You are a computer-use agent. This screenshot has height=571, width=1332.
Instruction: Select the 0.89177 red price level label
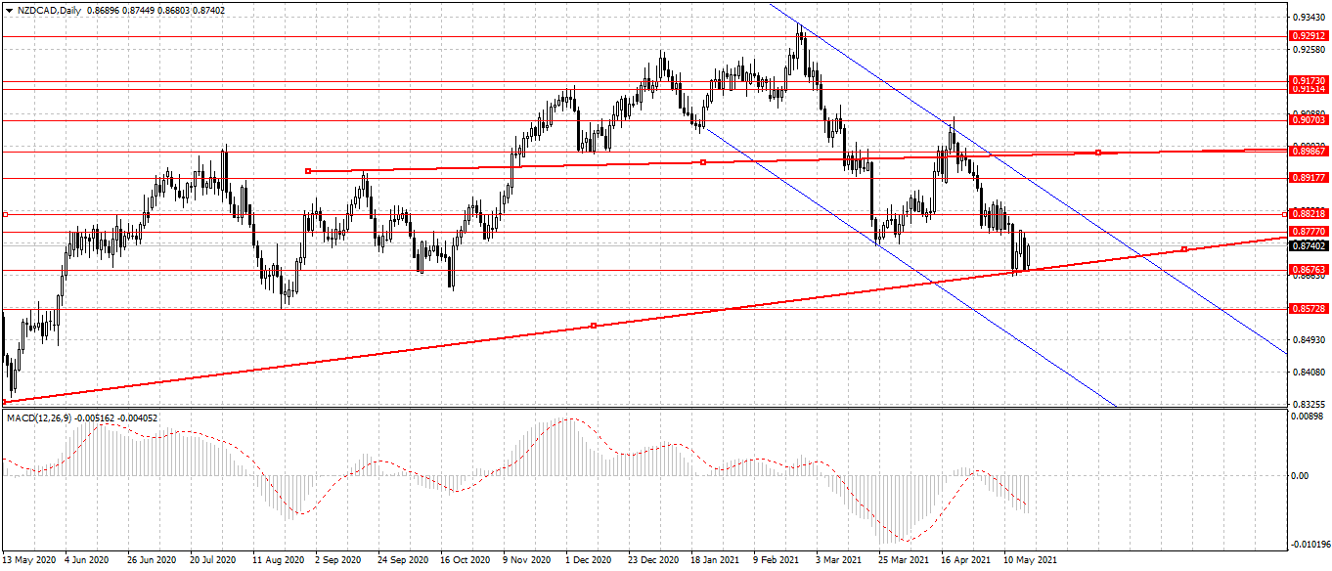(1309, 178)
